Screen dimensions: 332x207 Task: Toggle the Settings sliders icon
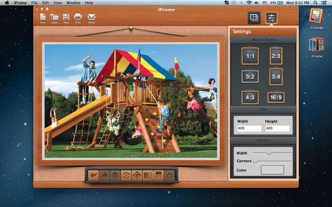pyautogui.click(x=271, y=18)
